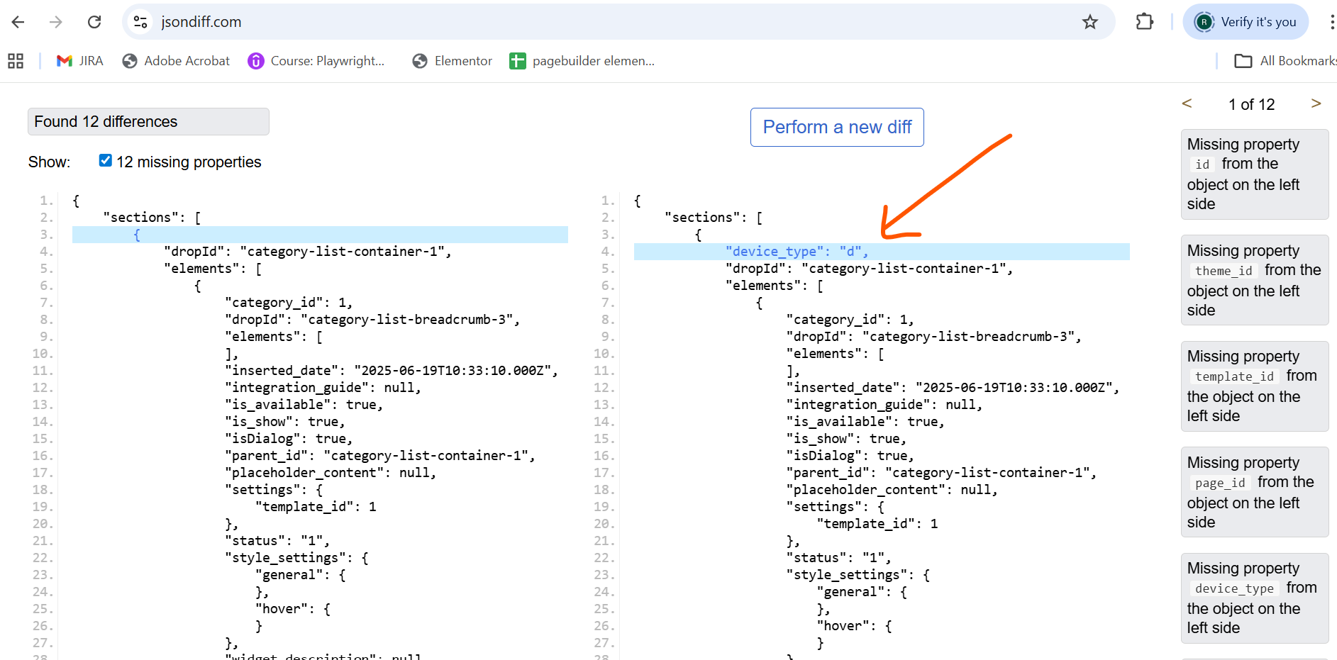
Task: Click "sections": [ line in left JSON
Action: tap(152, 218)
